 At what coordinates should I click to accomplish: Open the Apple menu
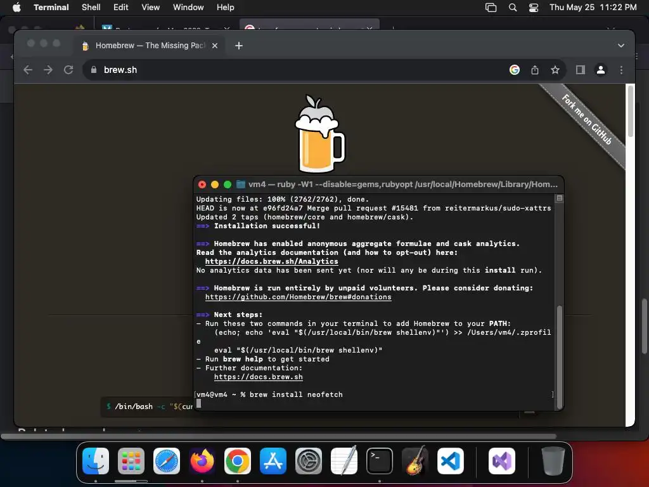[x=16, y=7]
